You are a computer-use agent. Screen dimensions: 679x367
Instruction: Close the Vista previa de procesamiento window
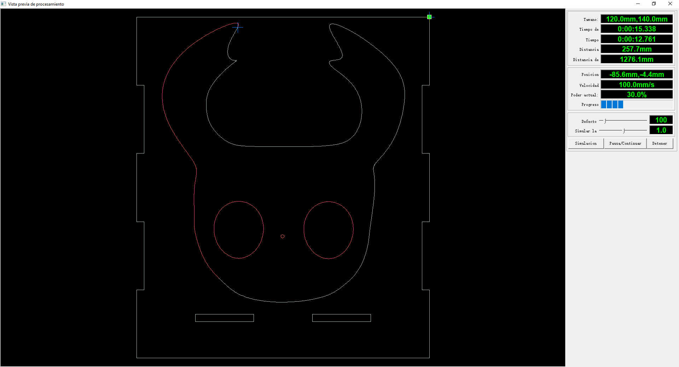click(670, 4)
